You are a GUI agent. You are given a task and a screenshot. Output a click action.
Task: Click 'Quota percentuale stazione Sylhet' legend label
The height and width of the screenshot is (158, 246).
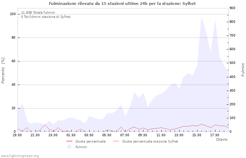tap(150, 141)
